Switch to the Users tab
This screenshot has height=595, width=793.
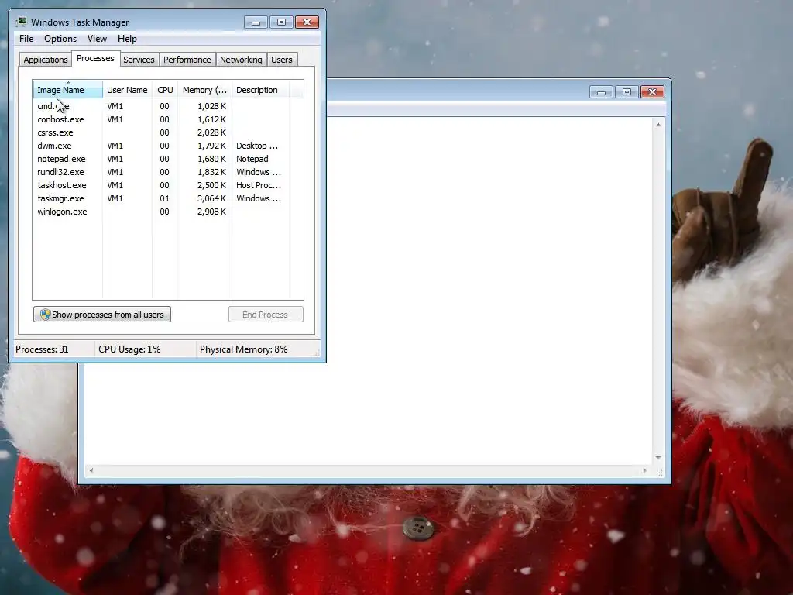(282, 60)
